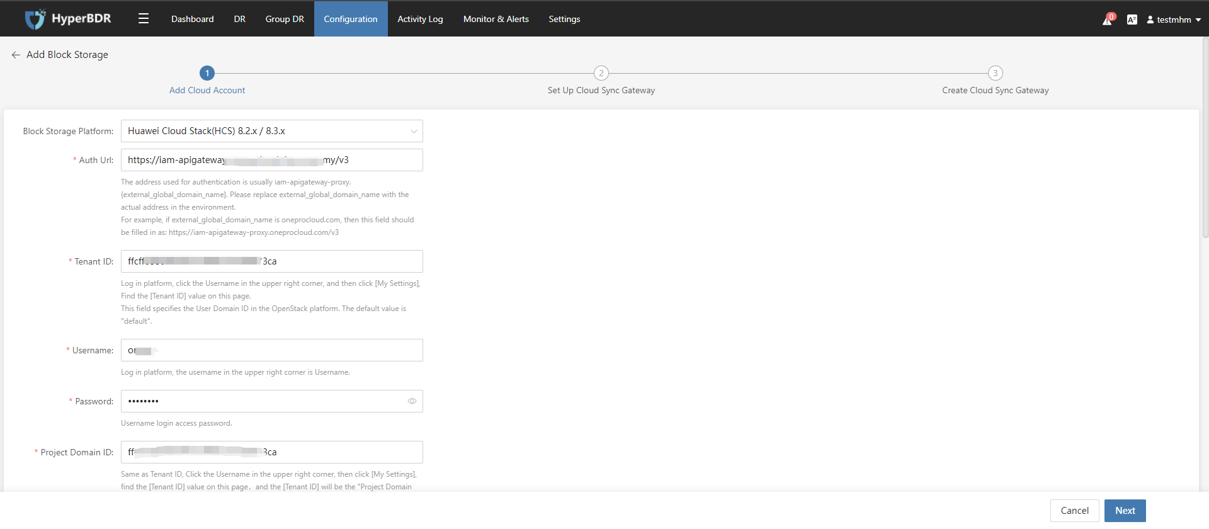Viewport: 1209px width, 529px height.
Task: Select the Configuration tab
Action: [351, 19]
